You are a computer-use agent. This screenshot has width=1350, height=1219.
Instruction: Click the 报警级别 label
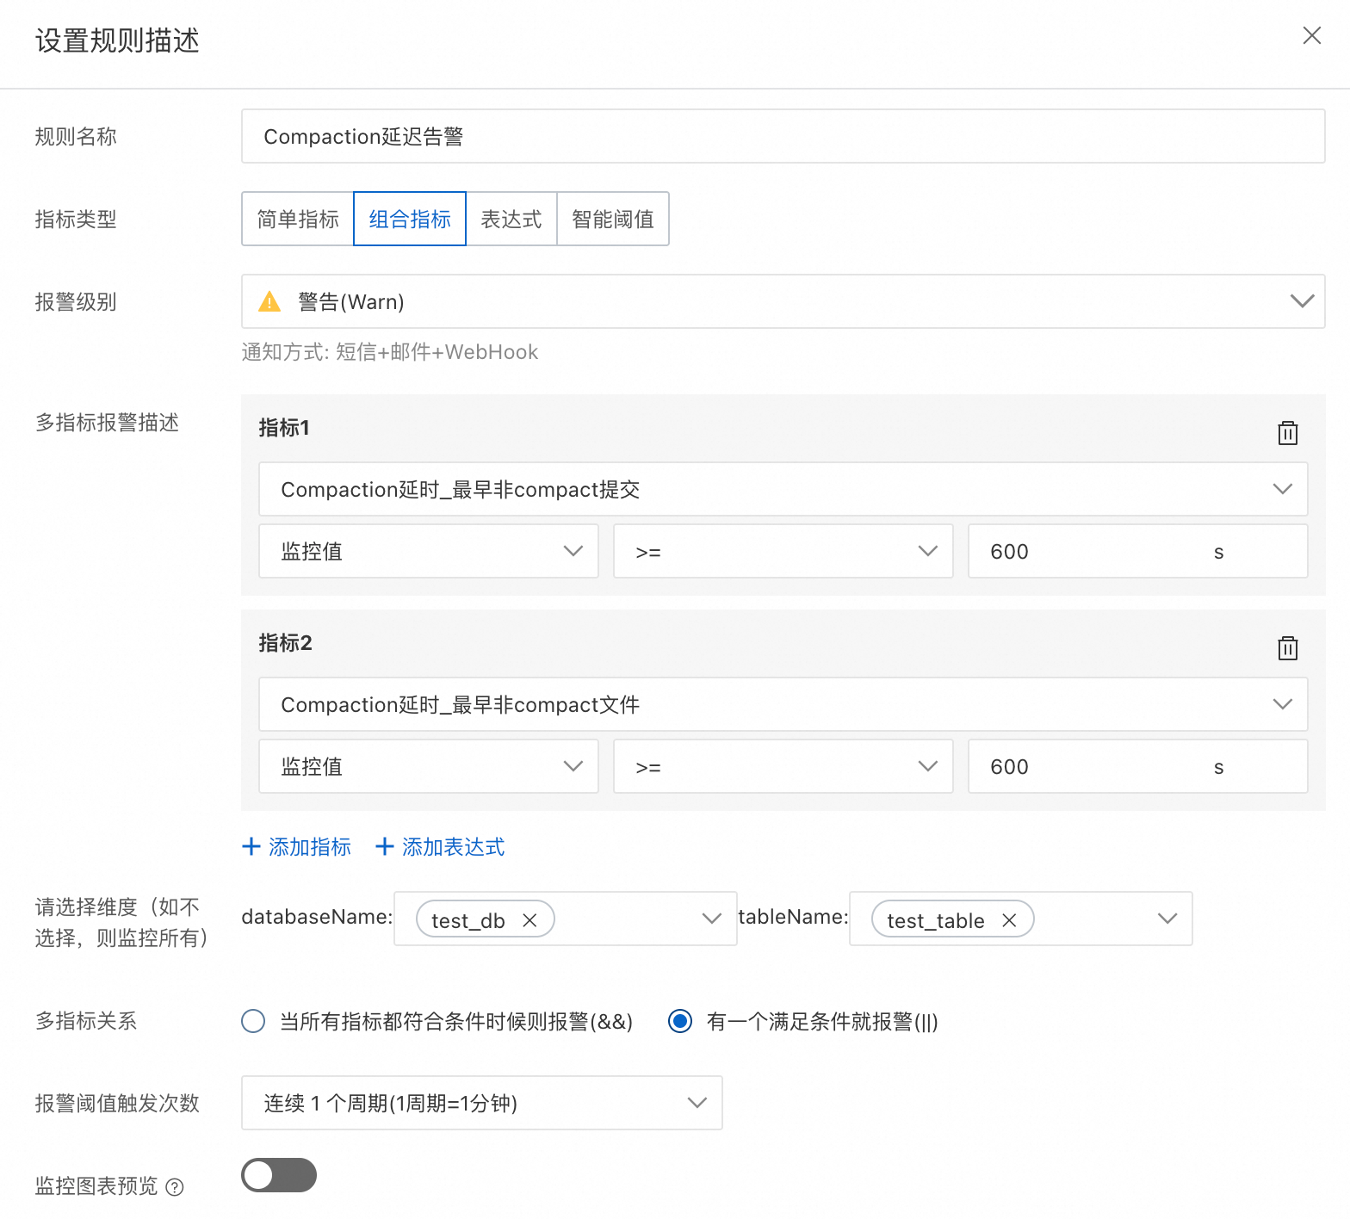click(76, 302)
